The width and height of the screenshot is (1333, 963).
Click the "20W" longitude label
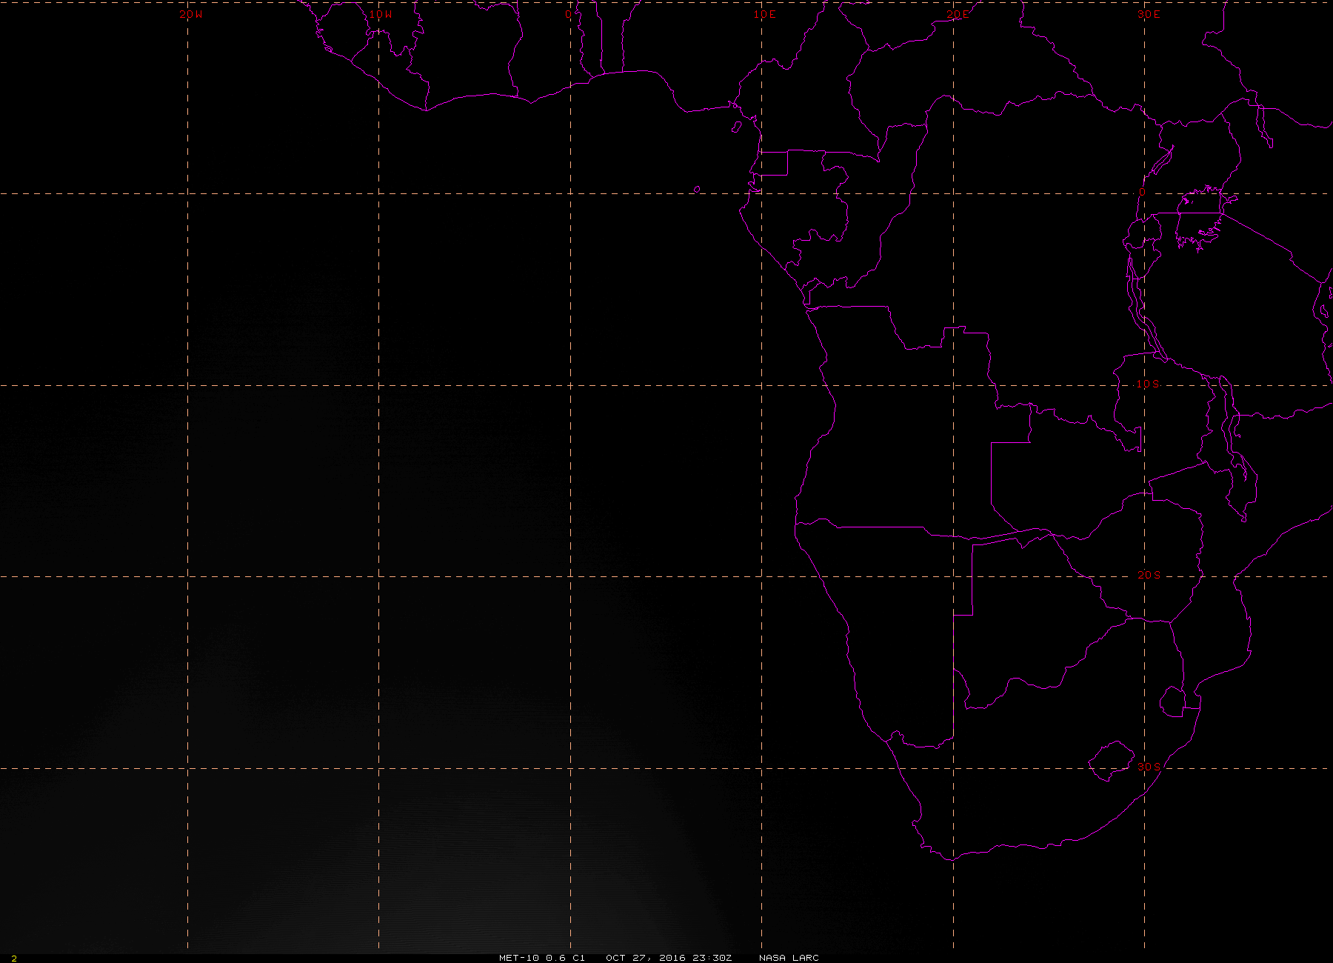click(x=190, y=15)
